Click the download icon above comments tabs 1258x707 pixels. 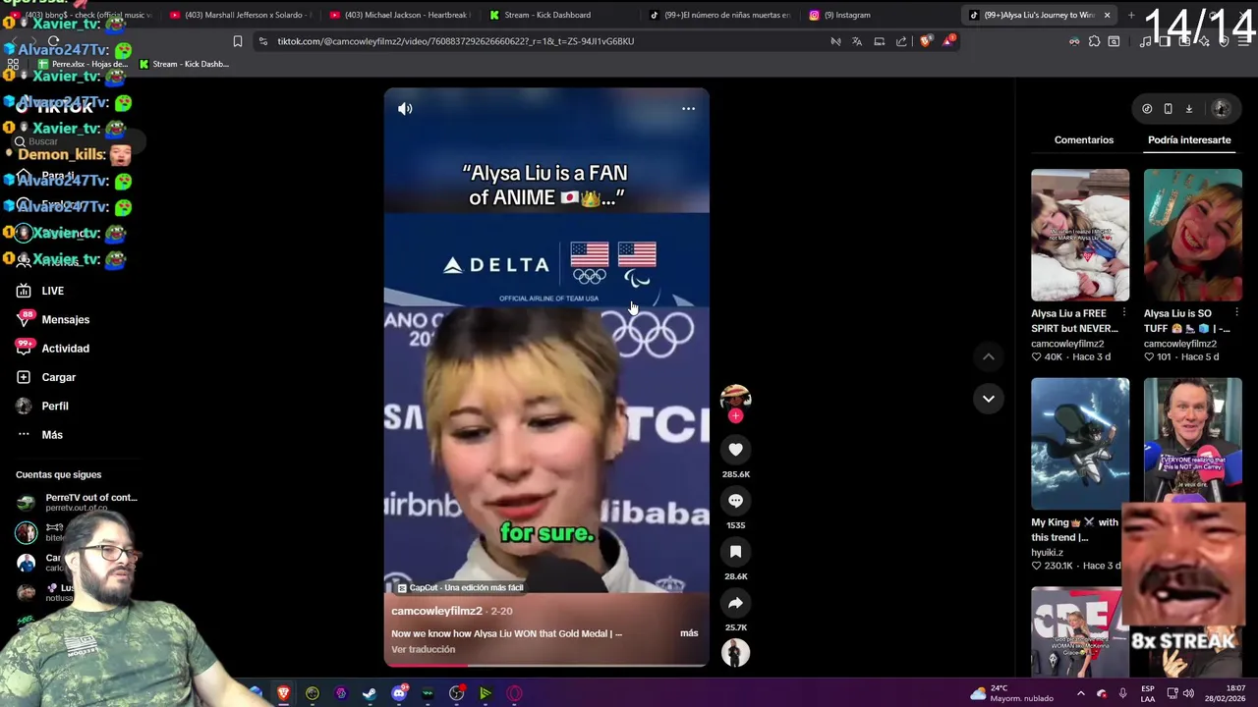[x=1188, y=109]
